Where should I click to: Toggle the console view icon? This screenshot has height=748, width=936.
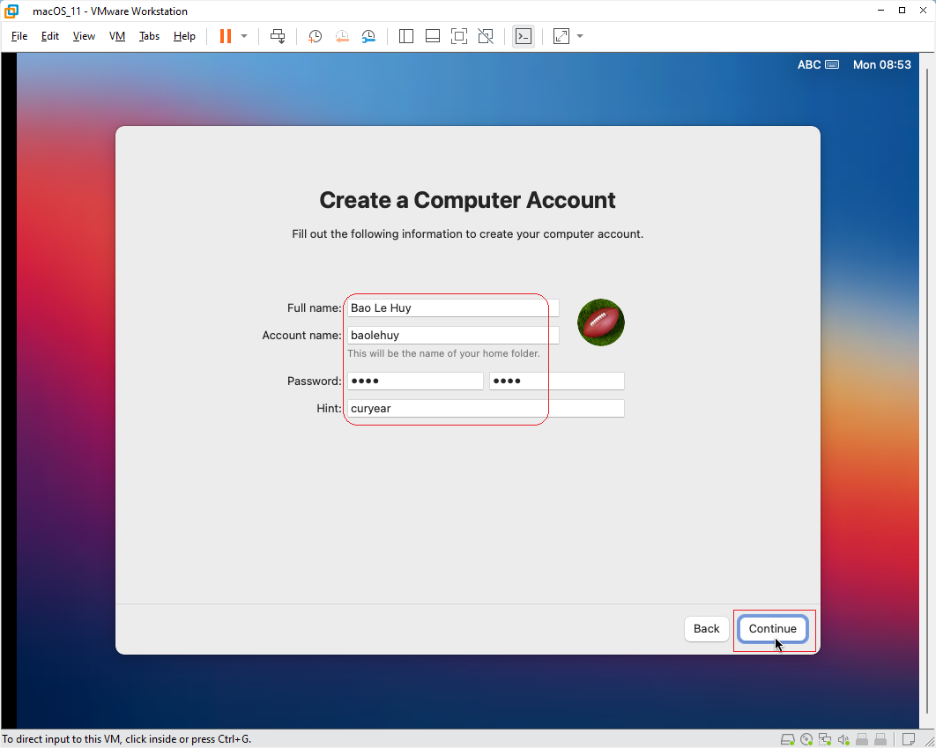pos(524,36)
